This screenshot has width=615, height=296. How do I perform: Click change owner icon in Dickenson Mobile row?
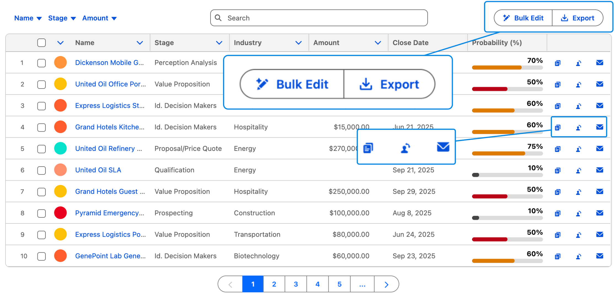[x=579, y=63]
